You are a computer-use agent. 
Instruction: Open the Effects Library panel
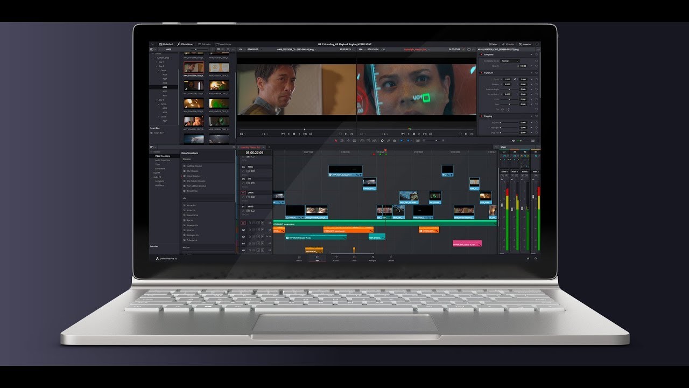click(185, 44)
